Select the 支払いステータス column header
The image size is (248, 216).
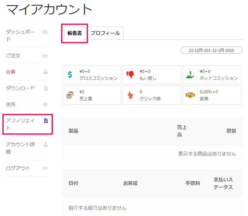[223, 184]
